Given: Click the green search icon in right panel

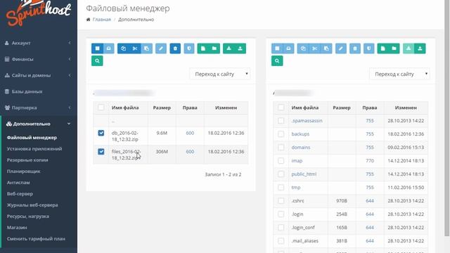Looking at the screenshot, I should (x=277, y=61).
